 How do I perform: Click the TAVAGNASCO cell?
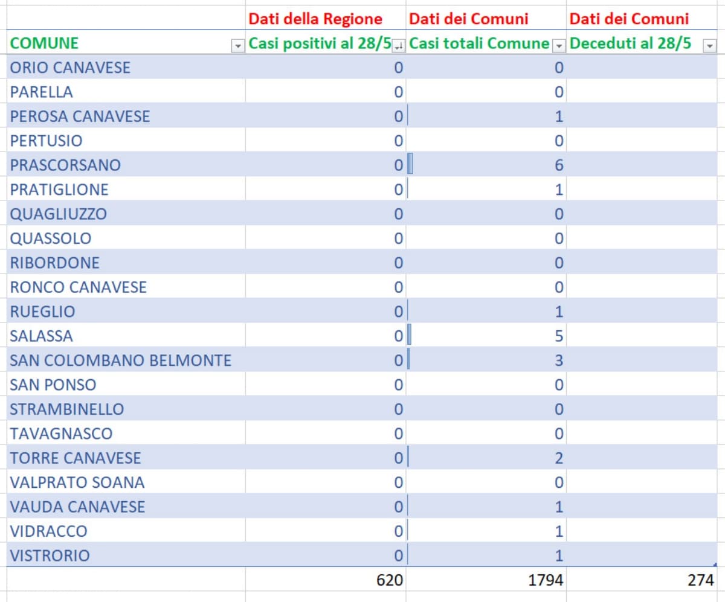61,434
